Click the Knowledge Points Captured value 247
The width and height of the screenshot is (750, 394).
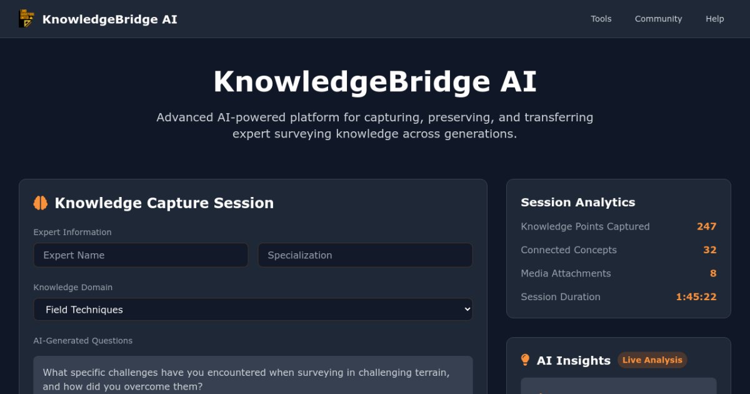tap(706, 226)
